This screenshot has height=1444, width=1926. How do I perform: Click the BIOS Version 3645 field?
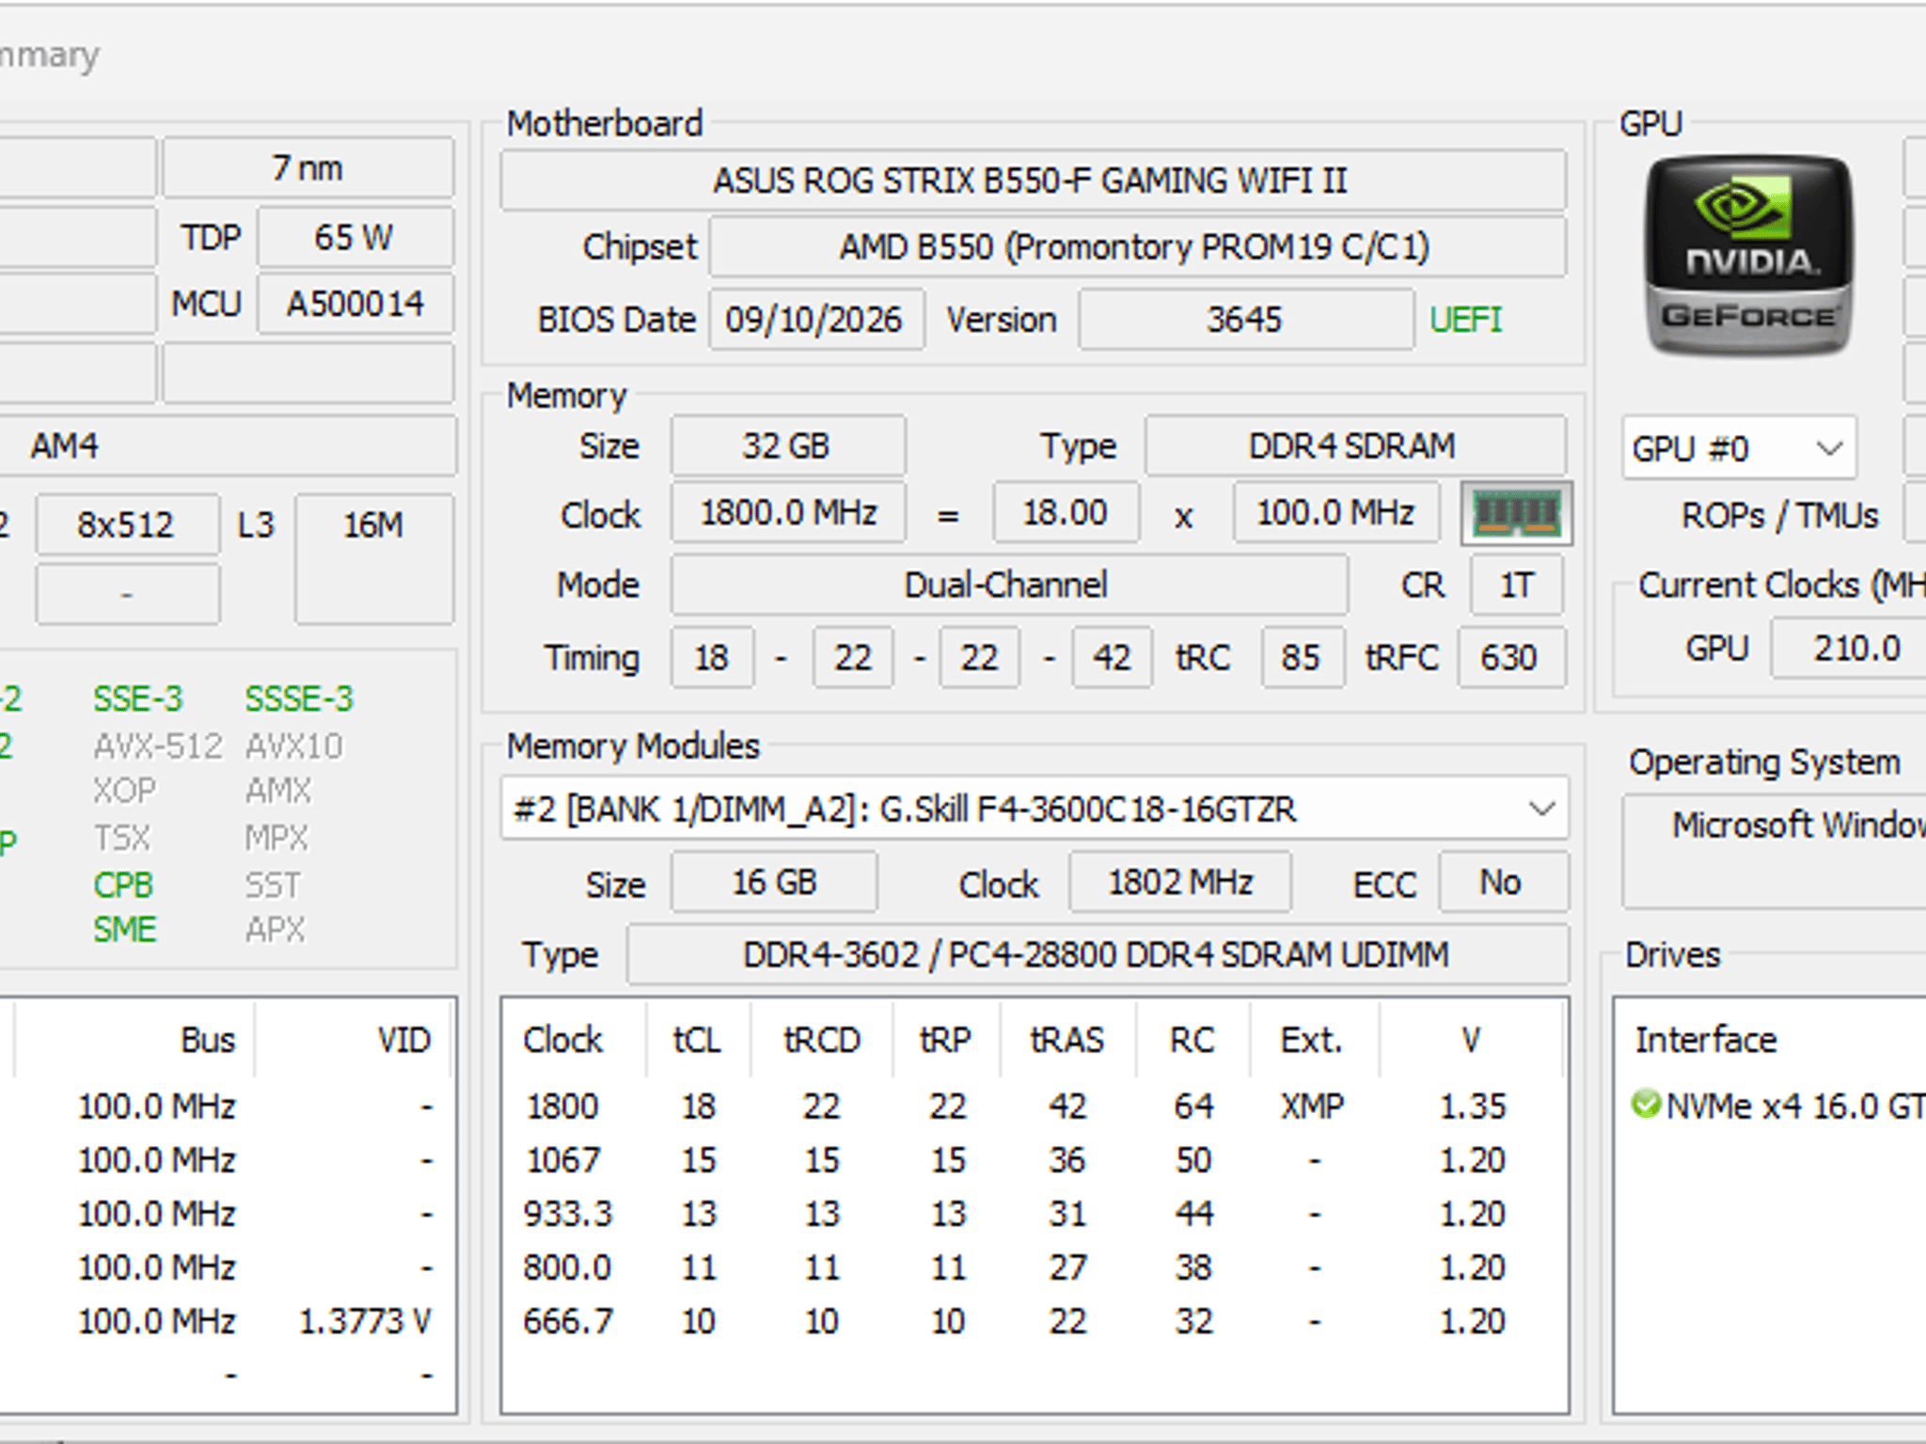1245,320
